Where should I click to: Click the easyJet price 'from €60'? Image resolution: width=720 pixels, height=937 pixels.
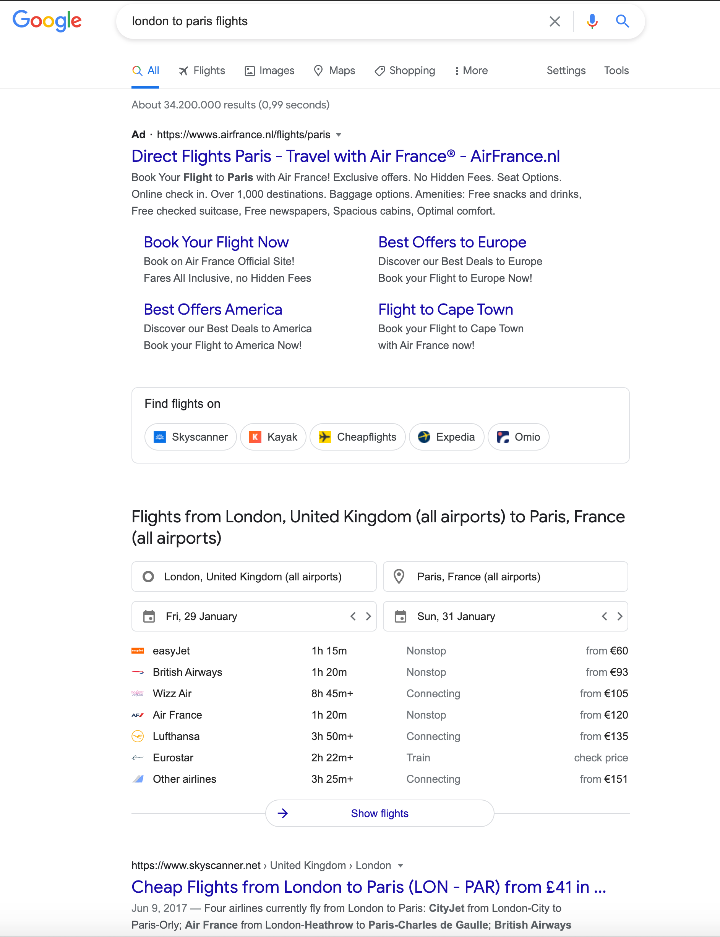point(607,651)
